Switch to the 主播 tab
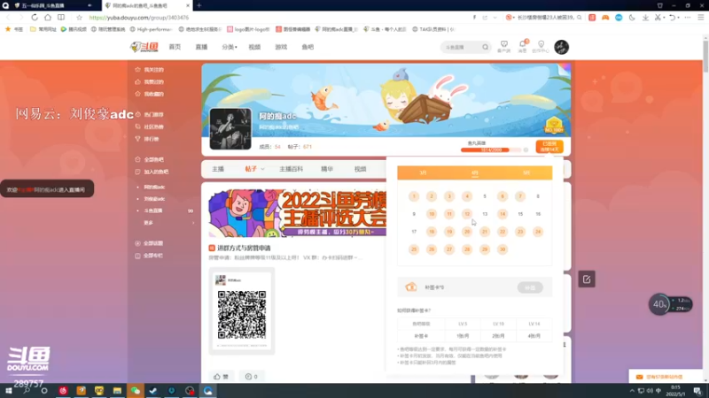Screen dimensions: 709x398 click(218, 169)
